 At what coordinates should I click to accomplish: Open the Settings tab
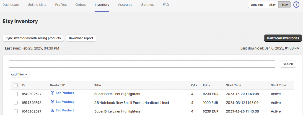147,5
